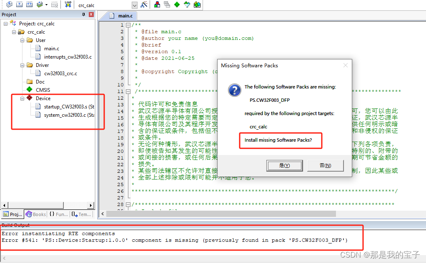Collapse the Device group in project tree

tap(23, 98)
